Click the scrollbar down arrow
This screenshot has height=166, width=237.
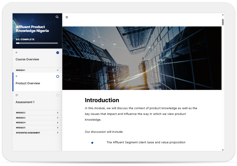pyautogui.click(x=223, y=150)
